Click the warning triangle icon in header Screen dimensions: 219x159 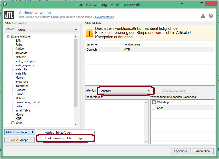[x=203, y=16]
